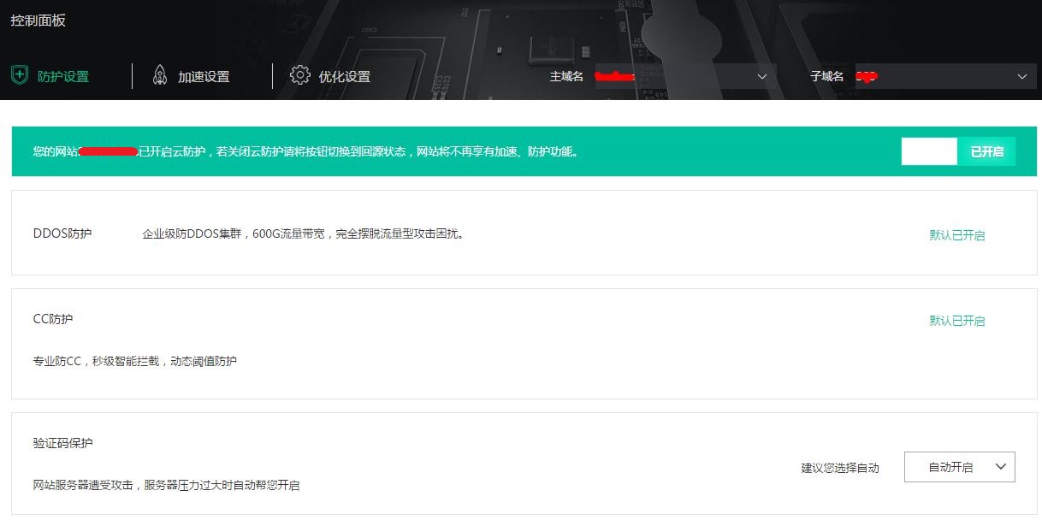Expand the 子域名 combo box

[950, 76]
